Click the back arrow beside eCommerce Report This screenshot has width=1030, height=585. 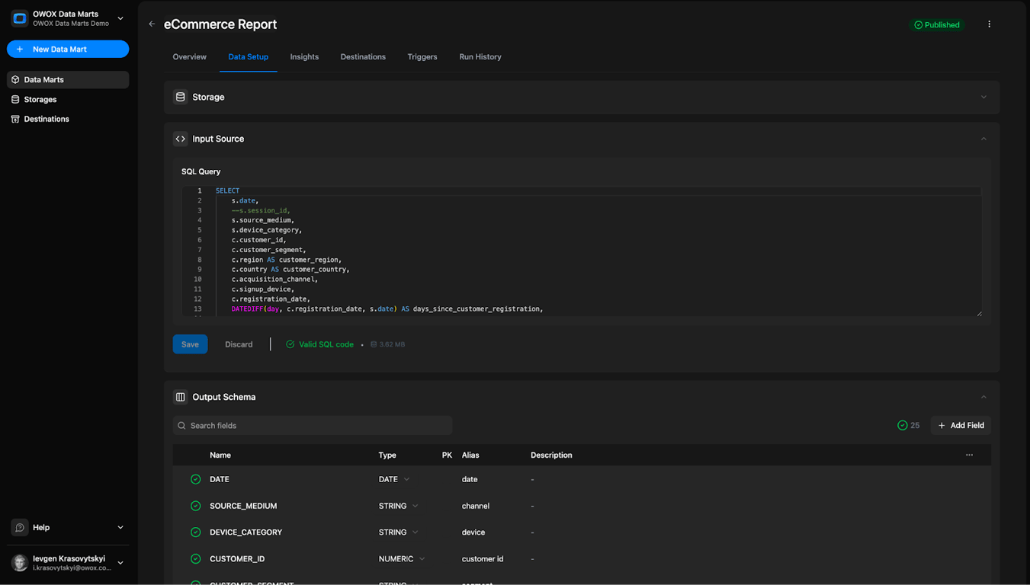152,24
